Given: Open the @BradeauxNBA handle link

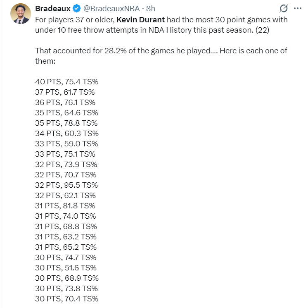Looking at the screenshot, I should [x=111, y=9].
